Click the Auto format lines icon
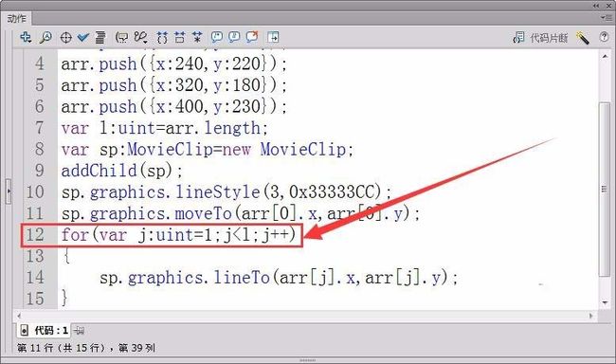 point(100,37)
